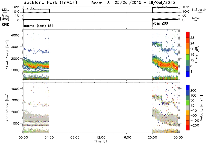
Task: Pick the bright blue top segment of Velocity colorbar
Action: [x=188, y=88]
